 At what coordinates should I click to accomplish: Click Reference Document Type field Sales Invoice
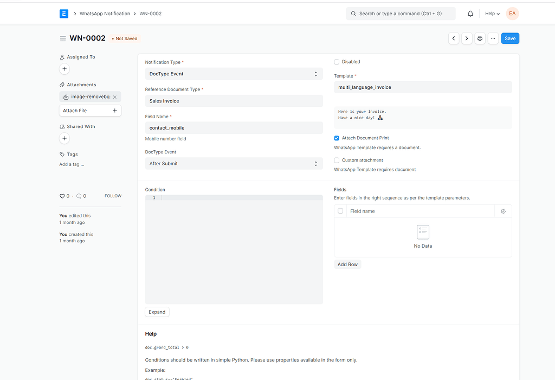pyautogui.click(x=234, y=101)
